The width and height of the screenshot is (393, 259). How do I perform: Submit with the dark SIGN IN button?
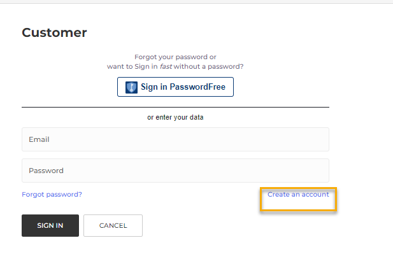50,225
